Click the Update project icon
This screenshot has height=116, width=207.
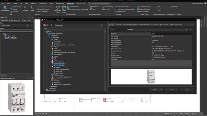tap(64, 9)
